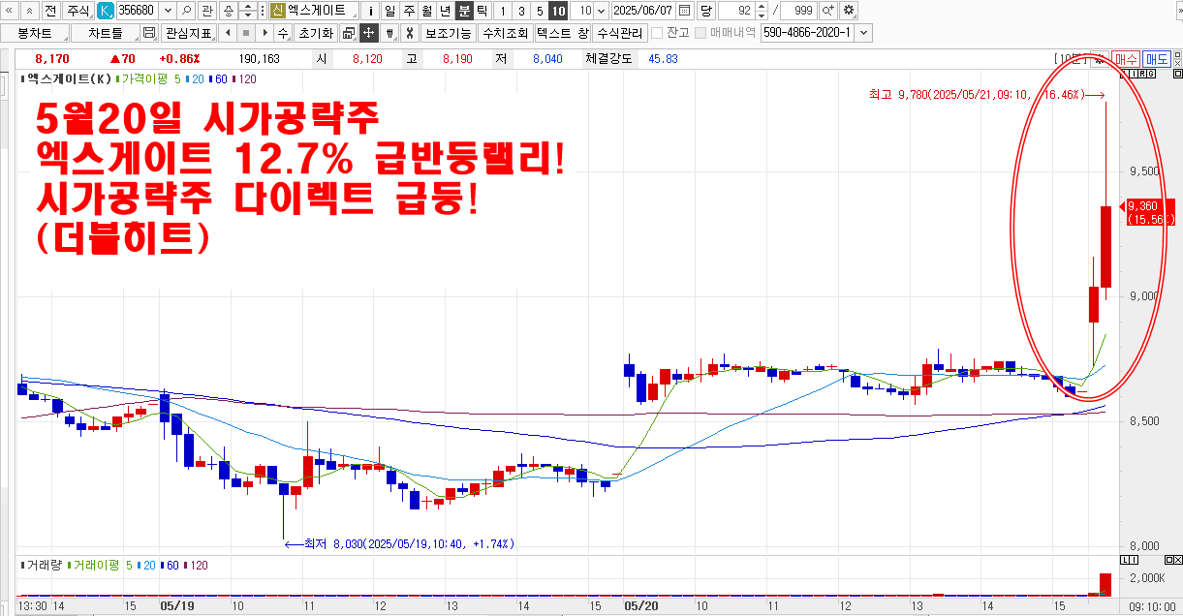Select daily chart period 일

389,11
